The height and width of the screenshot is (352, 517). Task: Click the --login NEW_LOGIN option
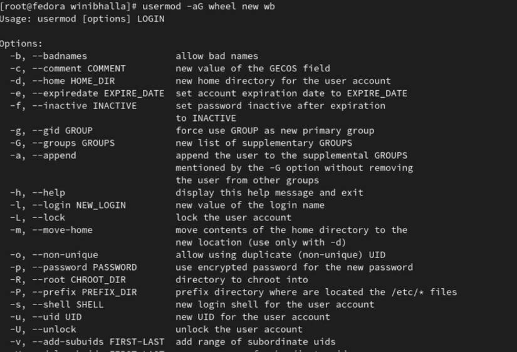pyautogui.click(x=68, y=205)
